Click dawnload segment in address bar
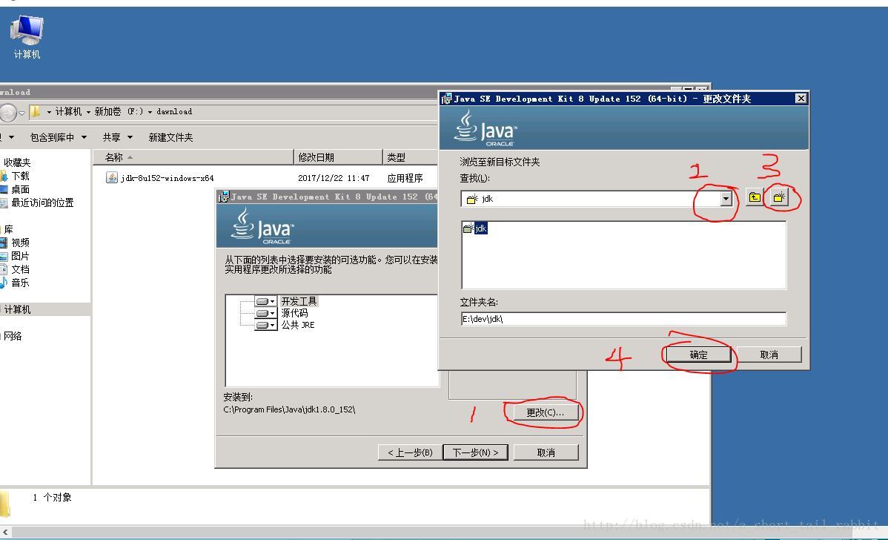The width and height of the screenshot is (888, 540). tap(174, 111)
